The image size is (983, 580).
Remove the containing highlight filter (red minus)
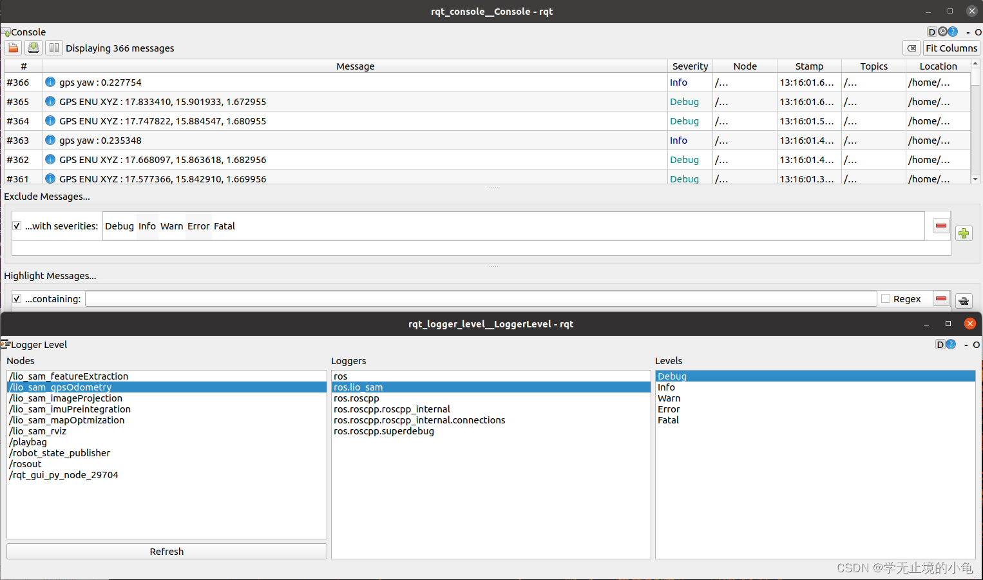[941, 298]
